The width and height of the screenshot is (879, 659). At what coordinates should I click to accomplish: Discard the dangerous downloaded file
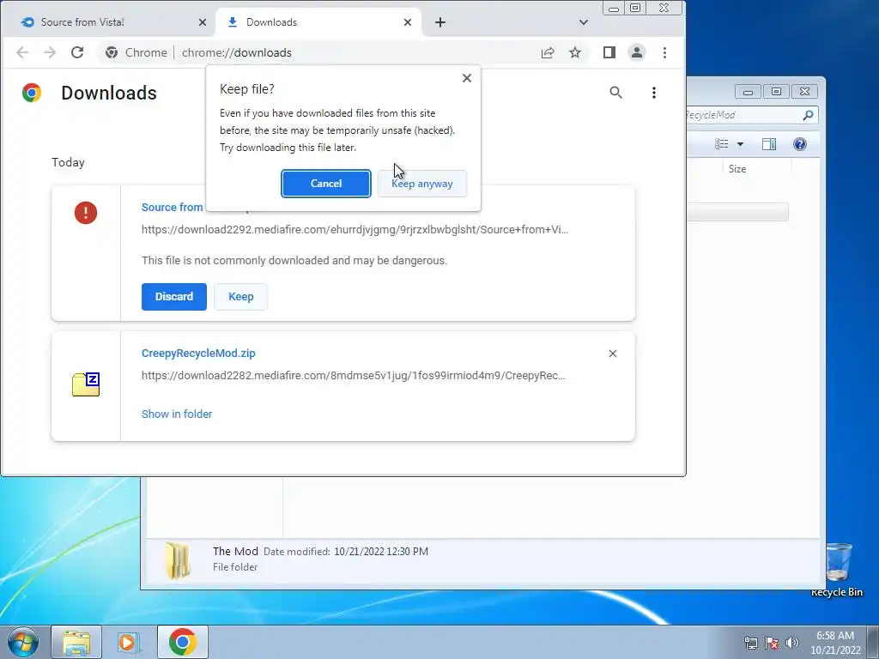[x=173, y=296]
